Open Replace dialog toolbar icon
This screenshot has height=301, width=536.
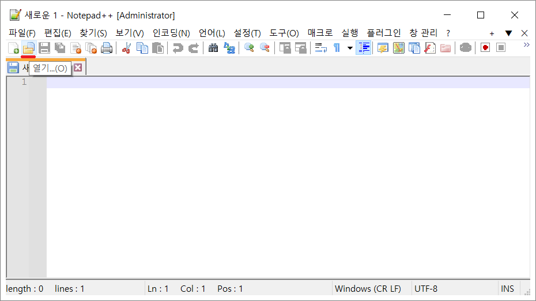pos(229,48)
